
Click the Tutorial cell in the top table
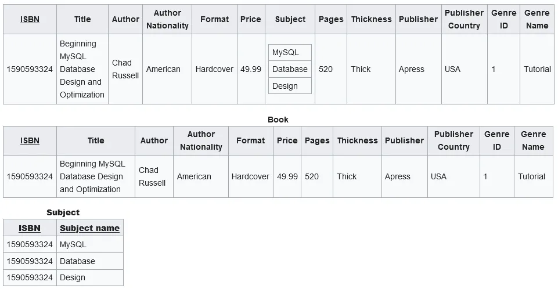(x=537, y=69)
